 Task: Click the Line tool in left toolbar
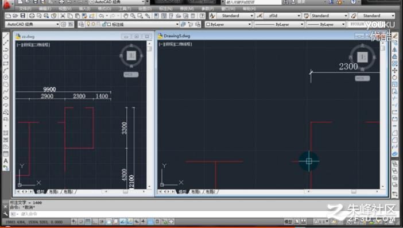(x=6, y=36)
